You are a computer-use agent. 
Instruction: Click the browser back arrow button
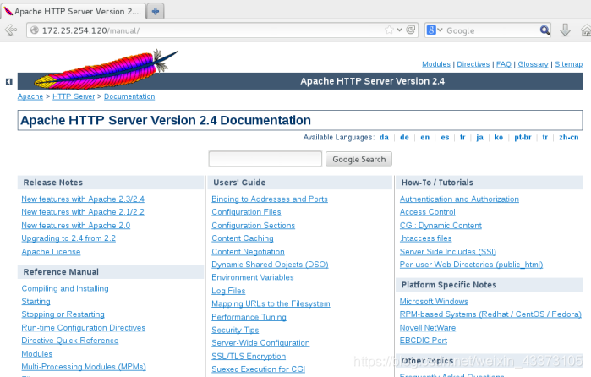pos(11,30)
